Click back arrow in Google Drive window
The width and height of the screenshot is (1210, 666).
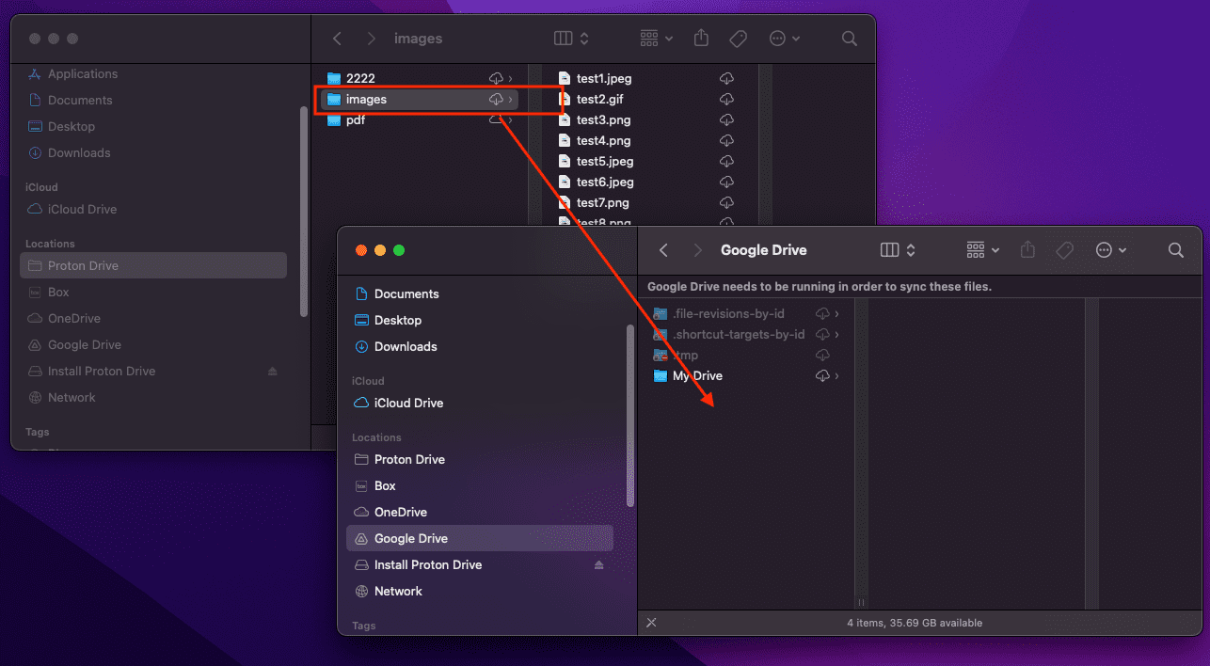[x=663, y=250]
